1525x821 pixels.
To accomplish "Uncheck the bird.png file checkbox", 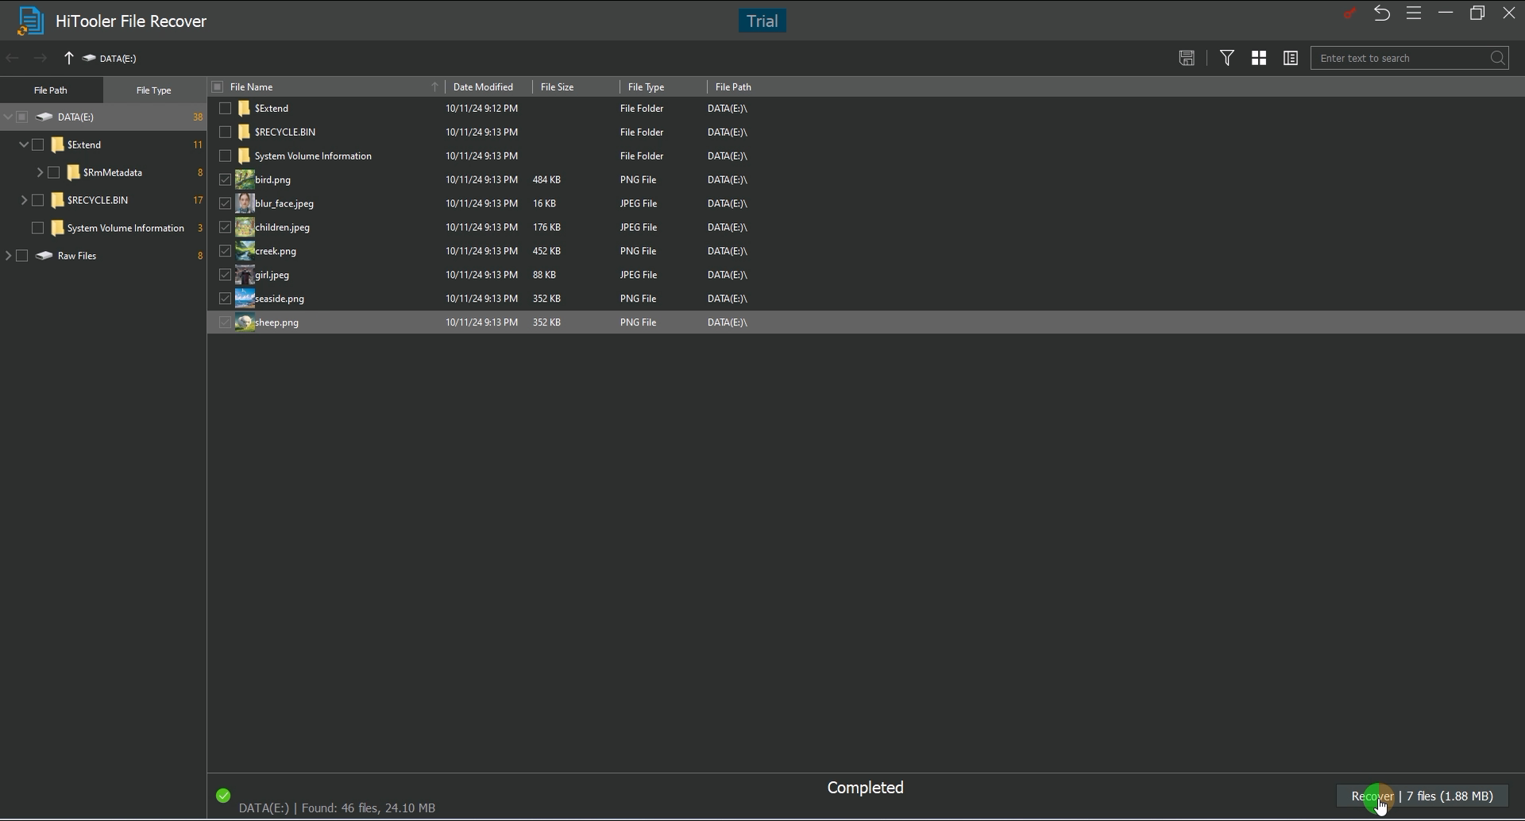I will [225, 179].
